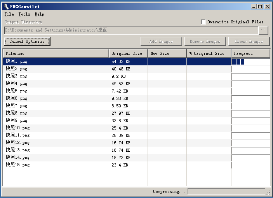Click the Clear Images button
This screenshot has width=273, height=198.
tap(249, 41)
